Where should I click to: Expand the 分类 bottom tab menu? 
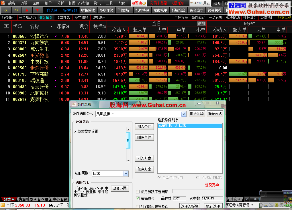coord(9,199)
